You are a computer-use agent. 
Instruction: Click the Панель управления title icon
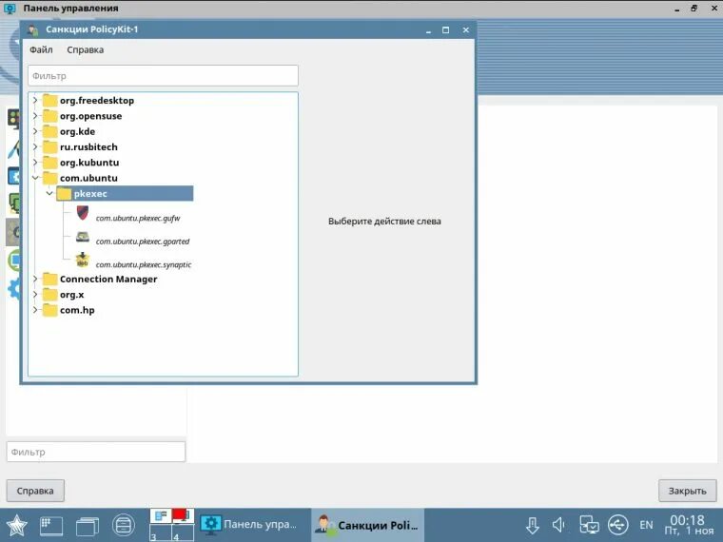(10, 8)
